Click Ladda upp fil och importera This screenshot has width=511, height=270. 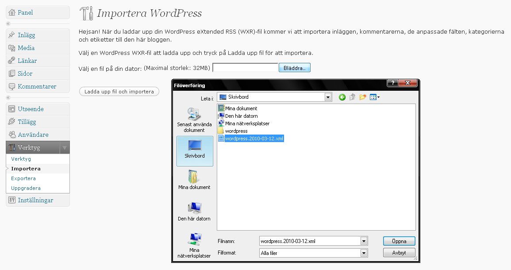click(x=119, y=92)
